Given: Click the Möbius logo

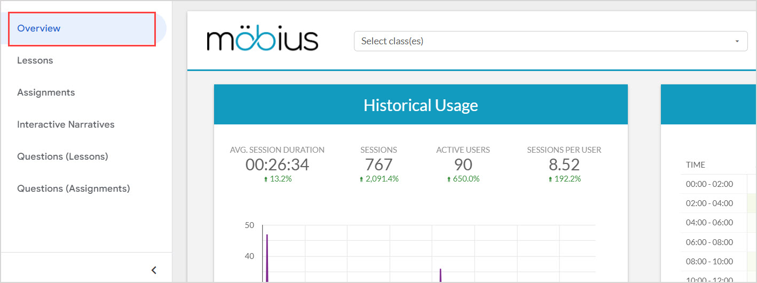Looking at the screenshot, I should tap(262, 41).
